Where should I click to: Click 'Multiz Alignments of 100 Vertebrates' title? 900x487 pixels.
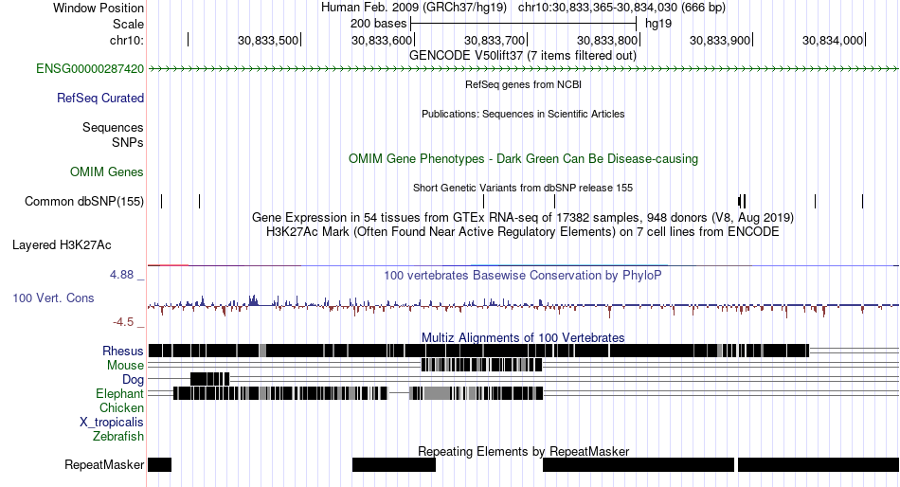523,337
